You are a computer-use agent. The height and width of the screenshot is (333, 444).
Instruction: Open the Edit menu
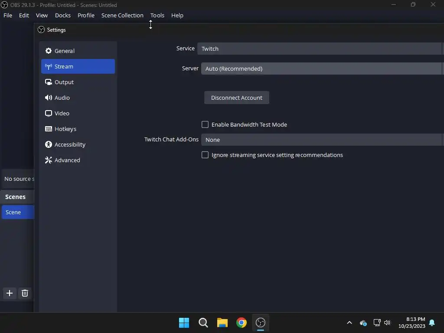coord(24,15)
